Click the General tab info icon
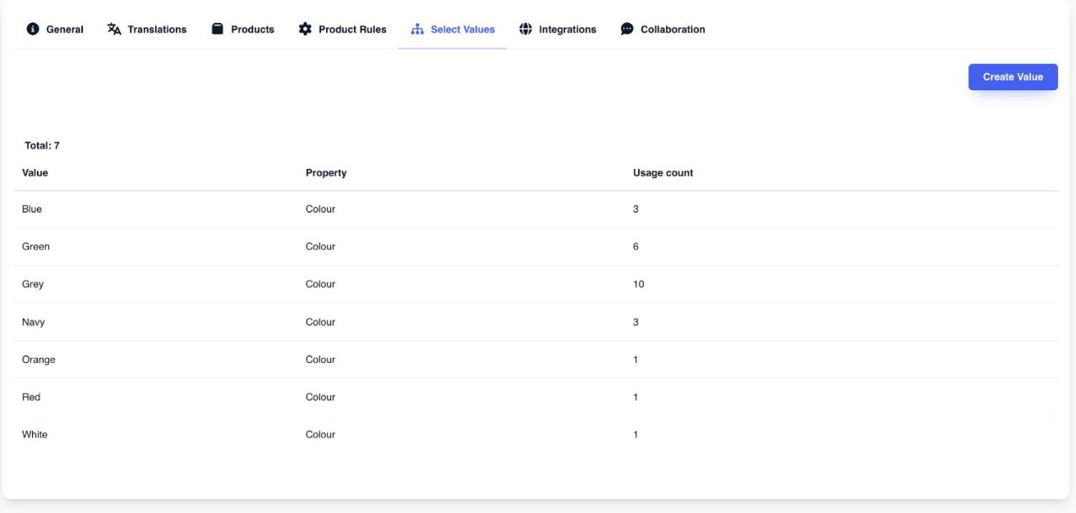1076x513 pixels. click(x=33, y=30)
